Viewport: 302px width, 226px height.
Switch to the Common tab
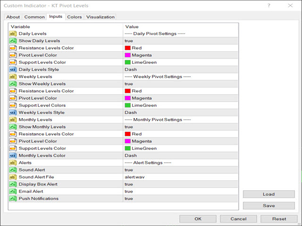pos(34,17)
